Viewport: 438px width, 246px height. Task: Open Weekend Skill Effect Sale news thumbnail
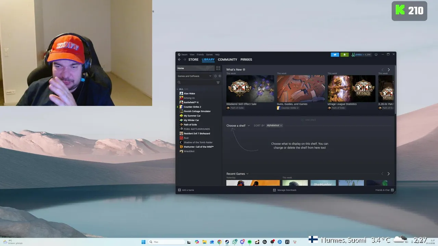click(250, 88)
